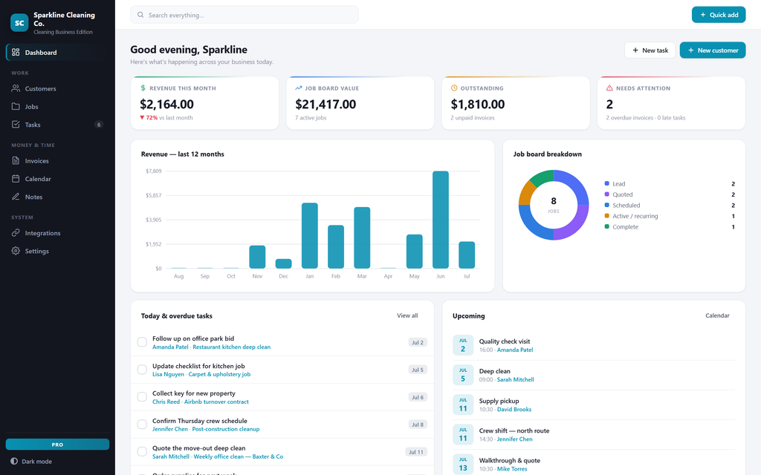Click the Notes pencil icon
Image resolution: width=761 pixels, height=475 pixels.
(16, 197)
